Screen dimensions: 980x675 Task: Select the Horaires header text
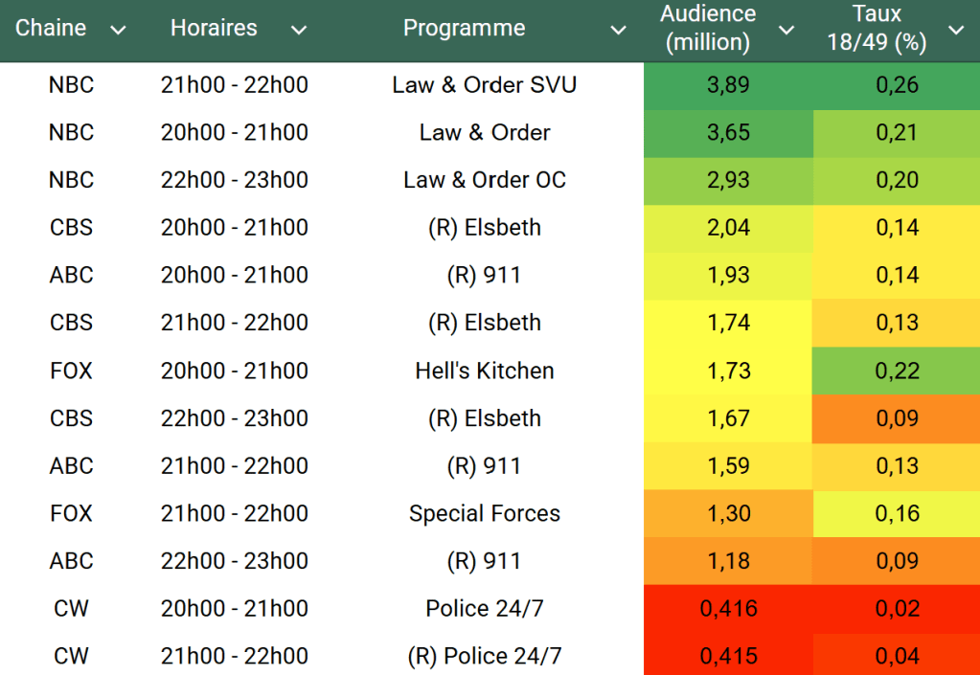point(214,28)
